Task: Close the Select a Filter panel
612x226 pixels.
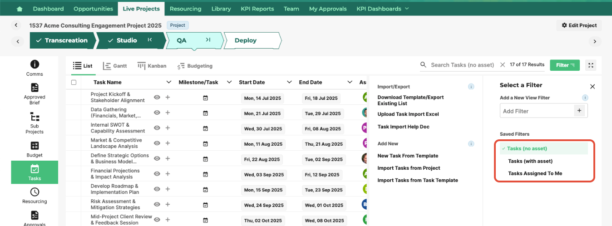Action: point(592,86)
